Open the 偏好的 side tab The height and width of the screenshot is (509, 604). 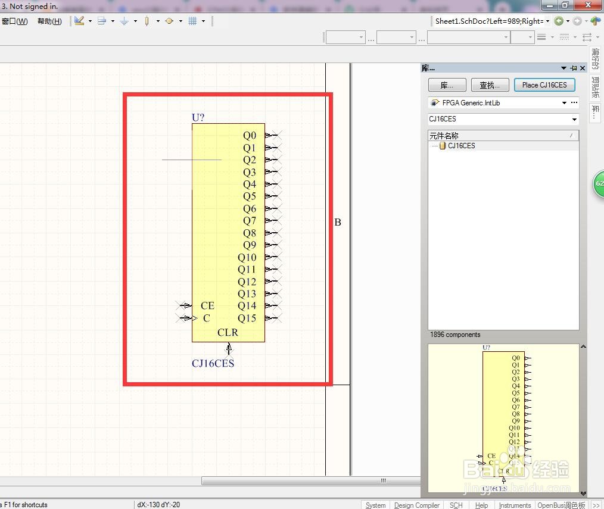[x=596, y=58]
